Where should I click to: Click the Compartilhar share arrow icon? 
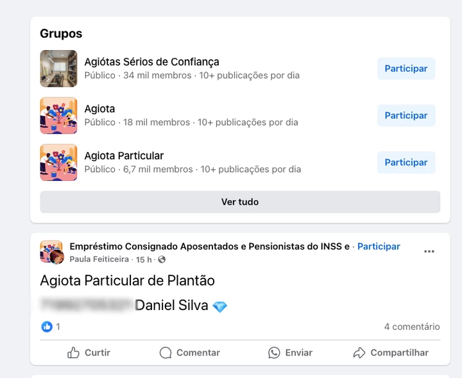coord(359,352)
